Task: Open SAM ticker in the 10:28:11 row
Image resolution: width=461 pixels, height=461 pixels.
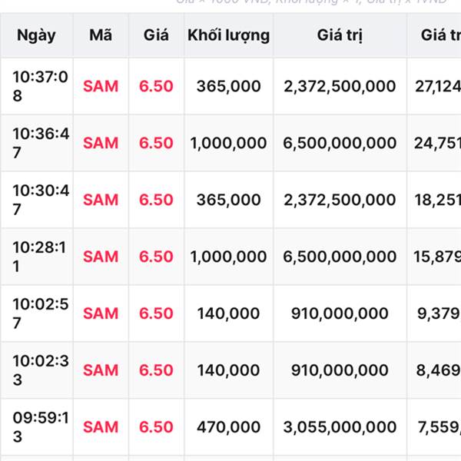Action: pos(101,257)
